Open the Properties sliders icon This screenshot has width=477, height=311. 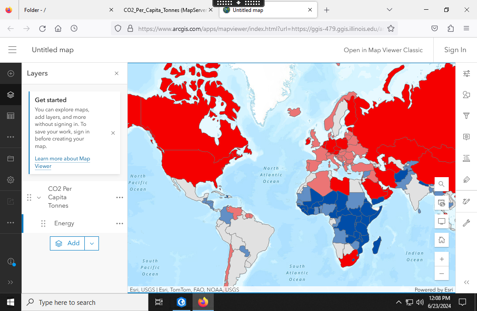466,73
